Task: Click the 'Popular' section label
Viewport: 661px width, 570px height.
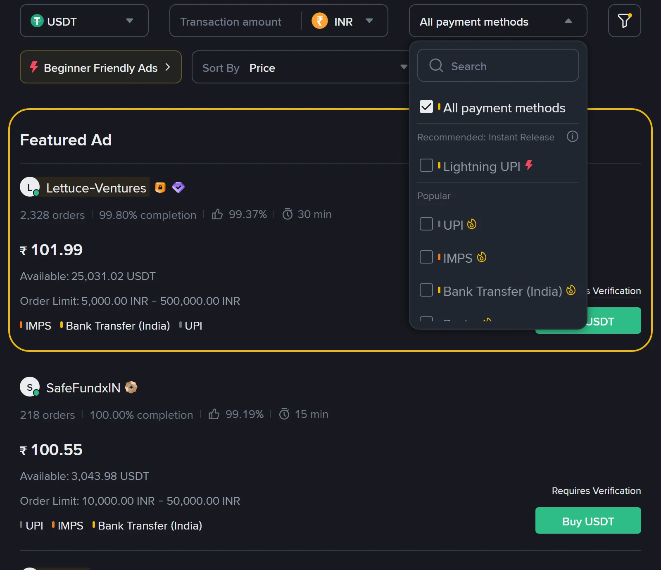Action: coord(434,196)
